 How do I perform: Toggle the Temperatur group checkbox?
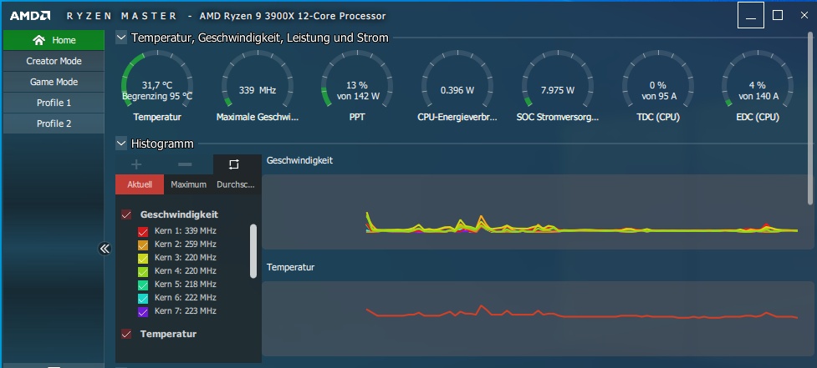click(x=126, y=334)
